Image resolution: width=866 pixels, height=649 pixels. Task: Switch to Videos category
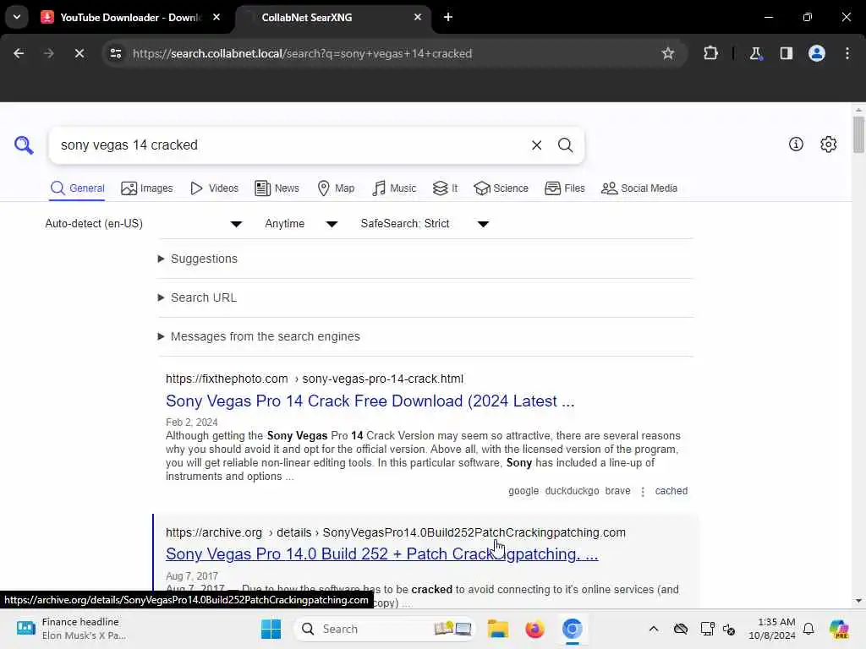pos(214,188)
